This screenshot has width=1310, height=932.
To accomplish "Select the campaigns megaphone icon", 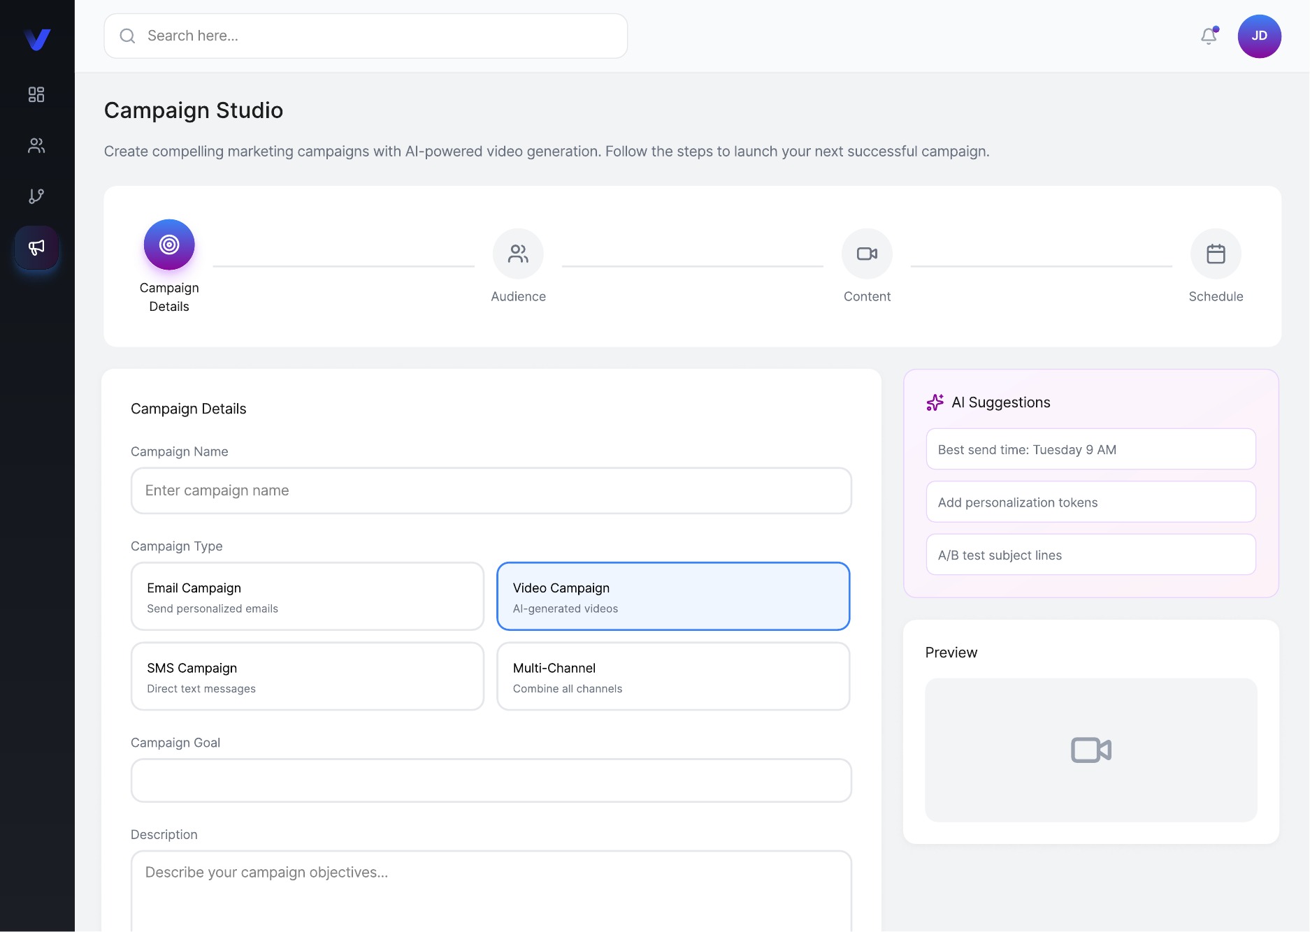I will tap(36, 247).
